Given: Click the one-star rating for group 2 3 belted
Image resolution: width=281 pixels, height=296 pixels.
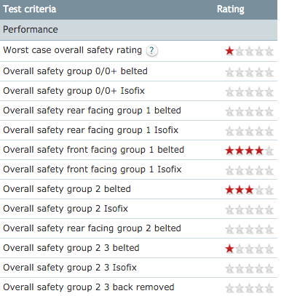Looking at the screenshot, I should coord(250,249).
